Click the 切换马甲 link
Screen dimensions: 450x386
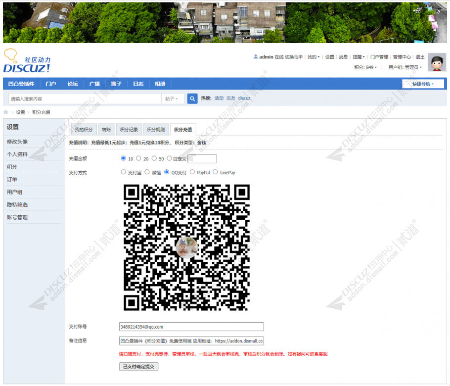coord(294,57)
